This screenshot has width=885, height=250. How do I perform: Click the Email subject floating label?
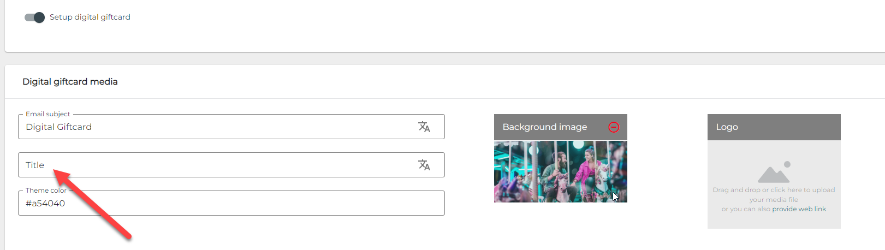(x=48, y=114)
